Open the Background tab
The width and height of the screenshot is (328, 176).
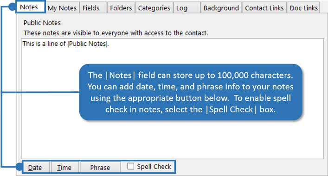[221, 8]
